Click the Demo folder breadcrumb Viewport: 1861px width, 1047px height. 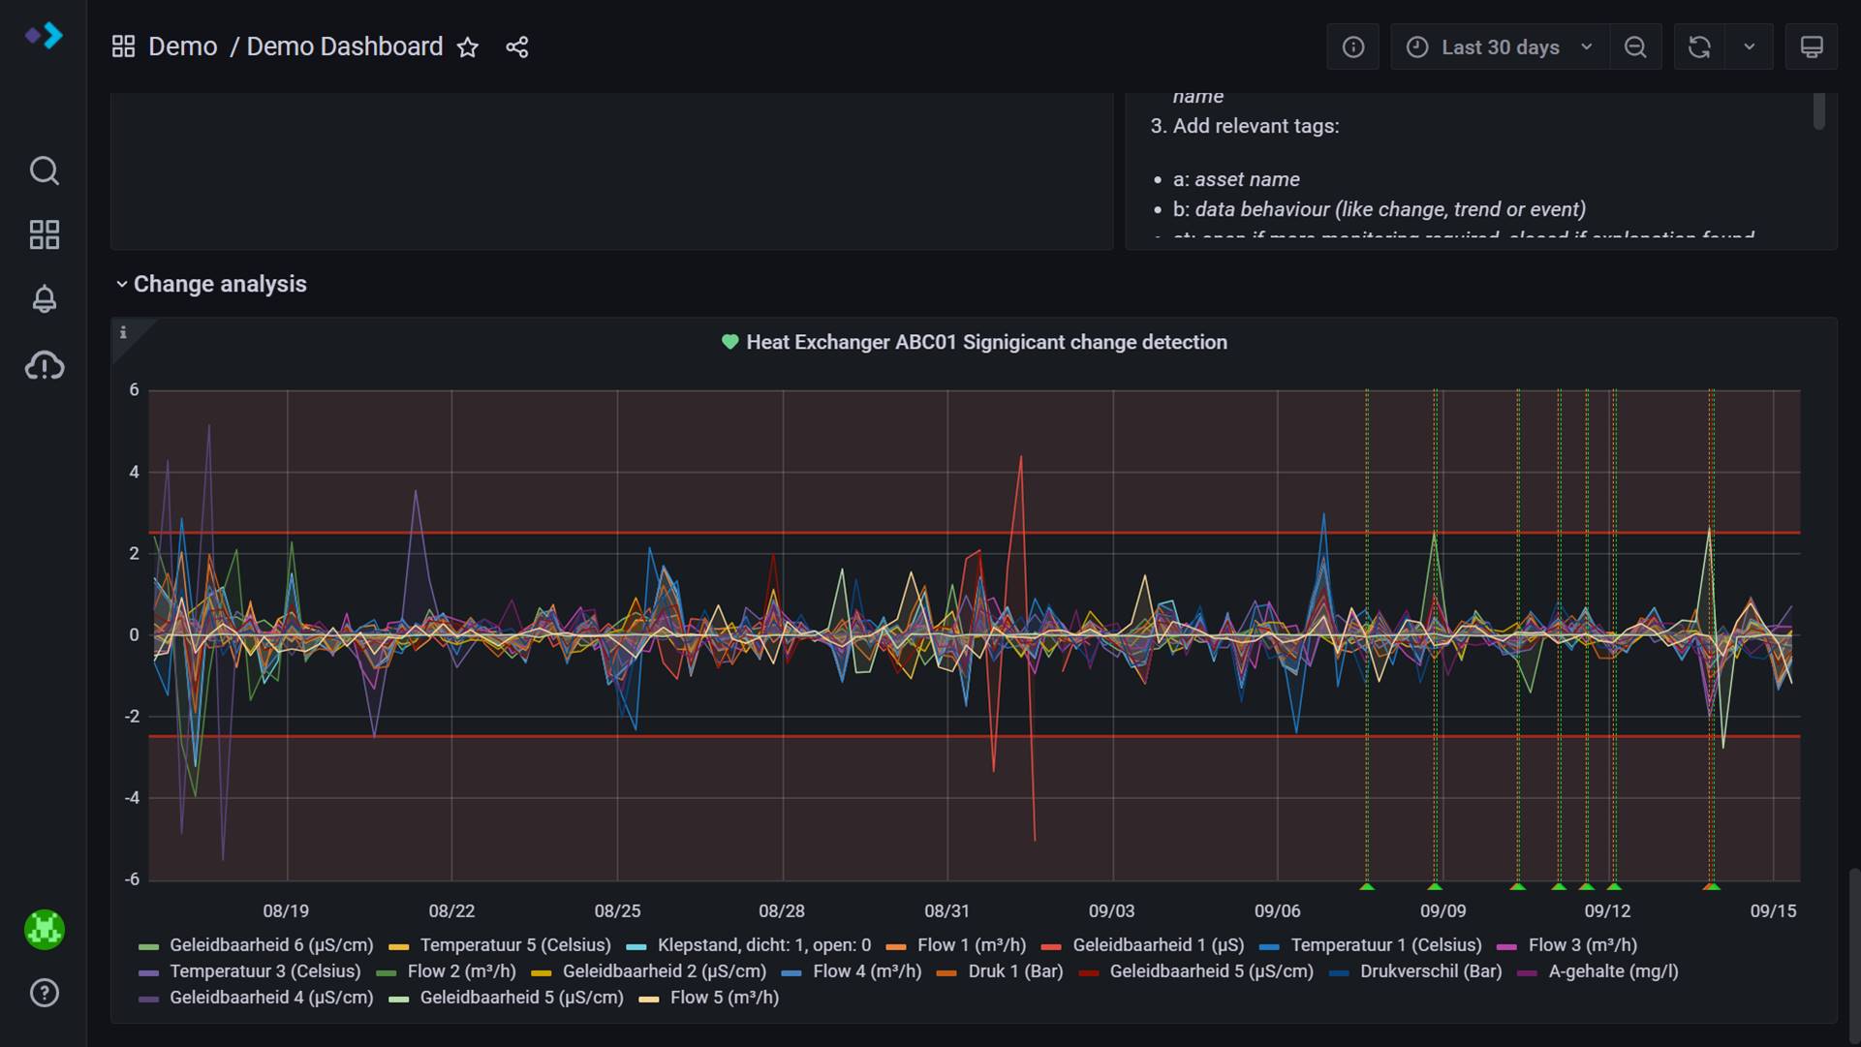(182, 47)
